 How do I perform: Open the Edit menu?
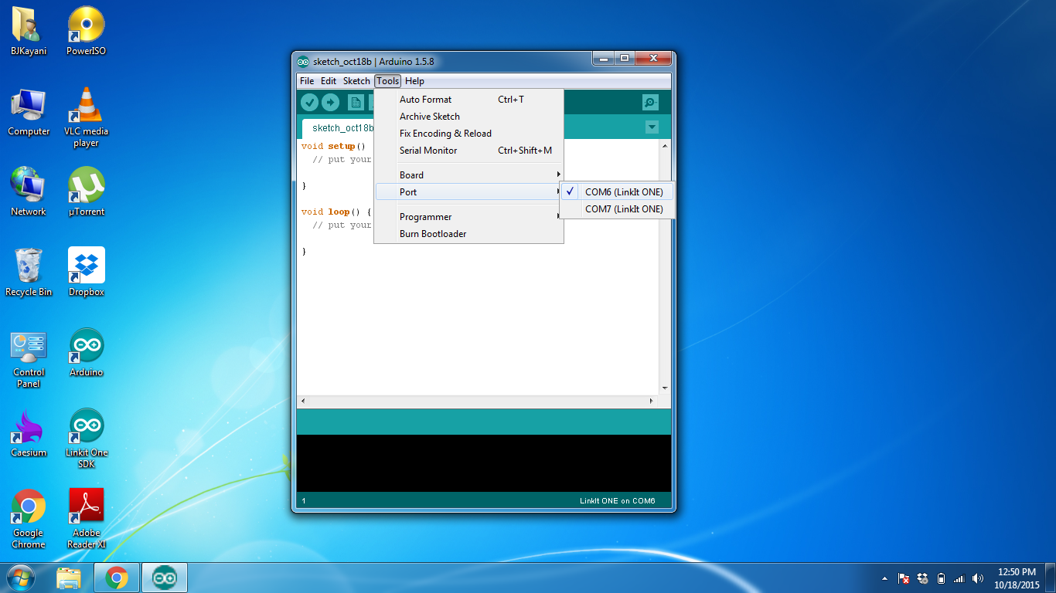[329, 81]
